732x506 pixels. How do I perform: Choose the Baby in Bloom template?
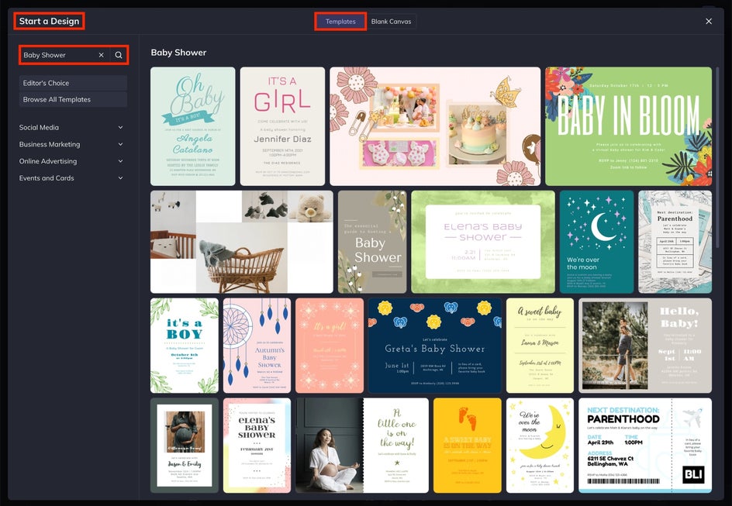pyautogui.click(x=628, y=126)
